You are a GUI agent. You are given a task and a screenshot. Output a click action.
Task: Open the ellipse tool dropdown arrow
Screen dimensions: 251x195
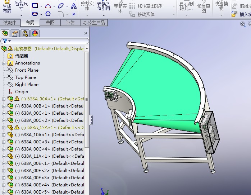(67, 6)
